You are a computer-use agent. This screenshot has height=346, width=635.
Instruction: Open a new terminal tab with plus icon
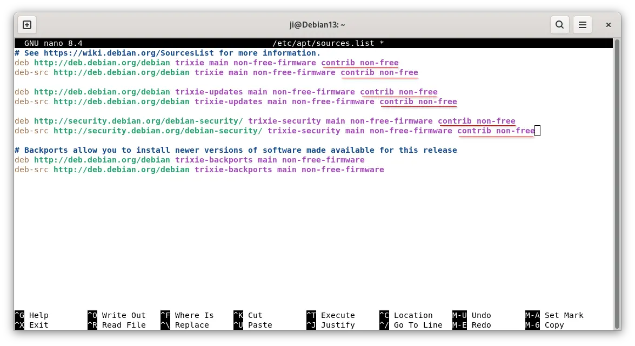click(27, 25)
